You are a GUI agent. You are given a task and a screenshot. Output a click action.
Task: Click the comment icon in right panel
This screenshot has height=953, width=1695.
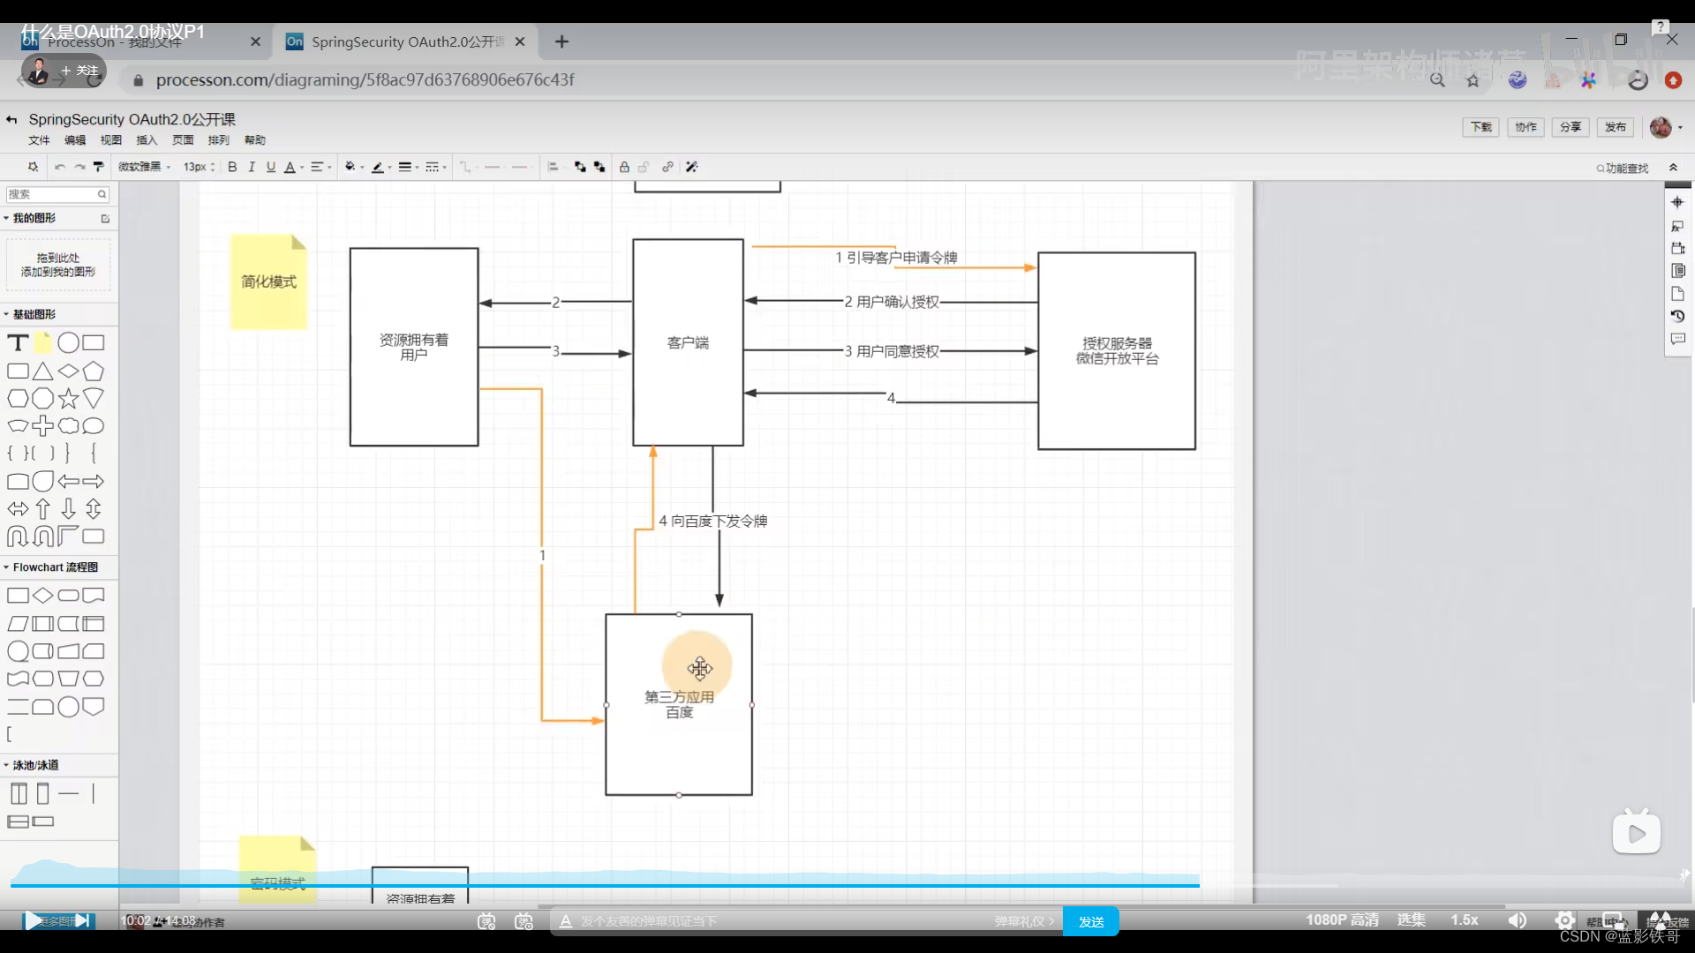point(1677,339)
